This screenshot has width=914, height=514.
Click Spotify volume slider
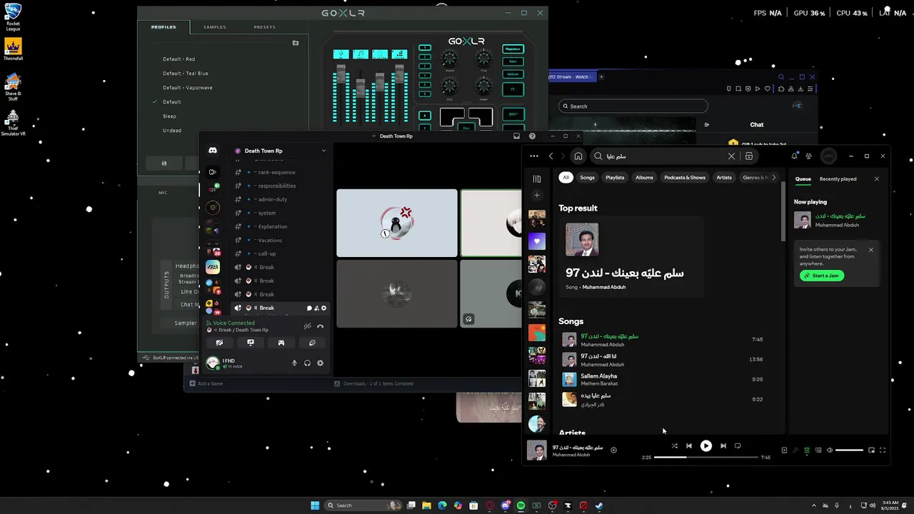[x=849, y=450]
